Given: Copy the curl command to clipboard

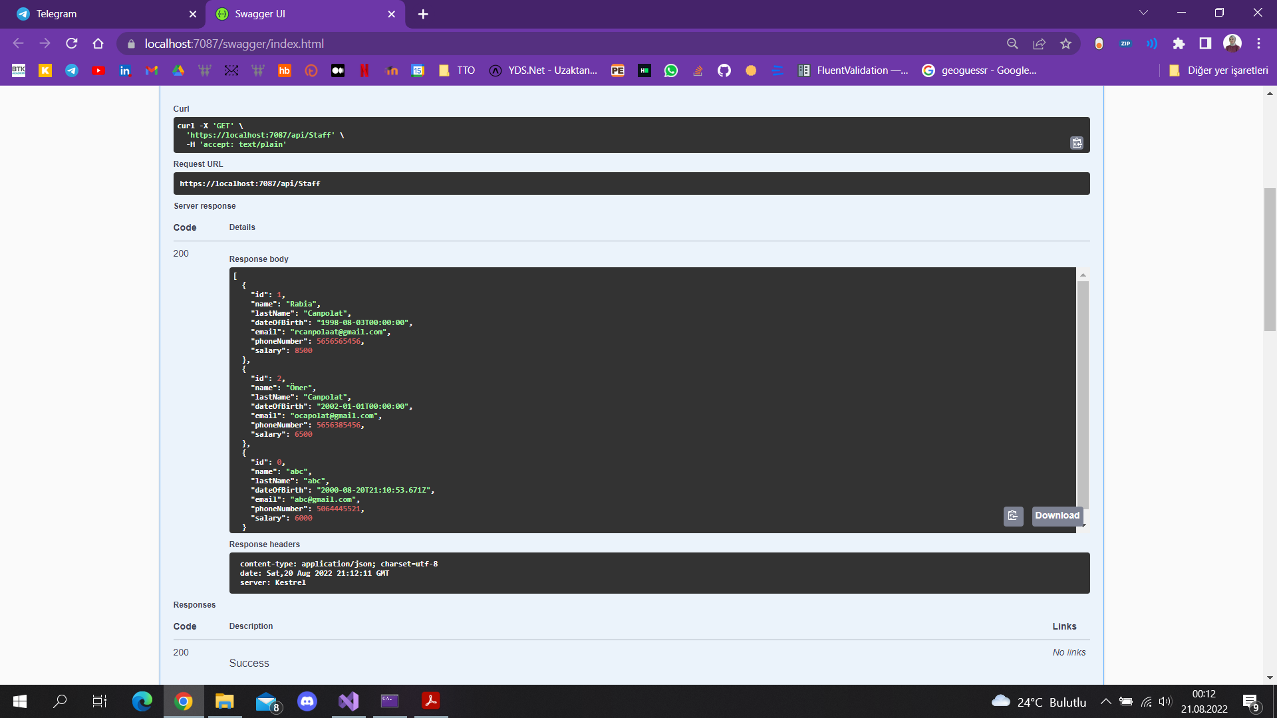Looking at the screenshot, I should (x=1077, y=143).
